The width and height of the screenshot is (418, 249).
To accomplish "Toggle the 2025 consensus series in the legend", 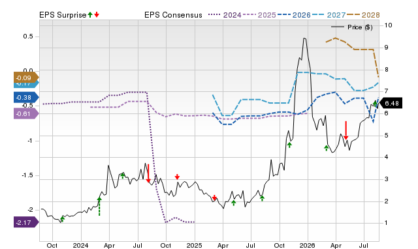I will [259, 15].
